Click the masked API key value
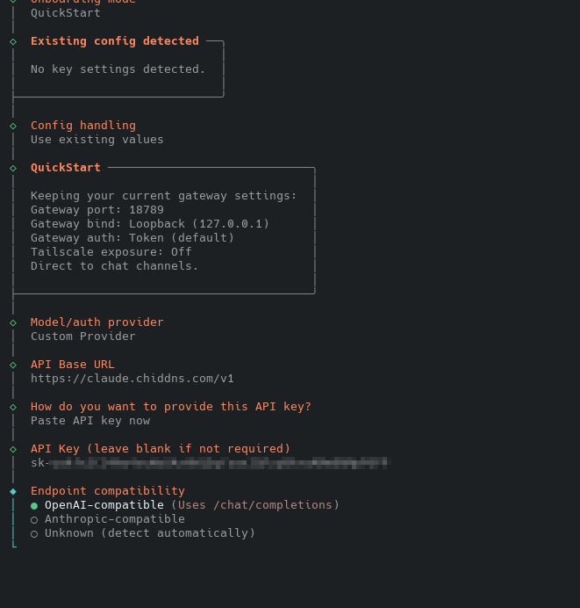 209,462
